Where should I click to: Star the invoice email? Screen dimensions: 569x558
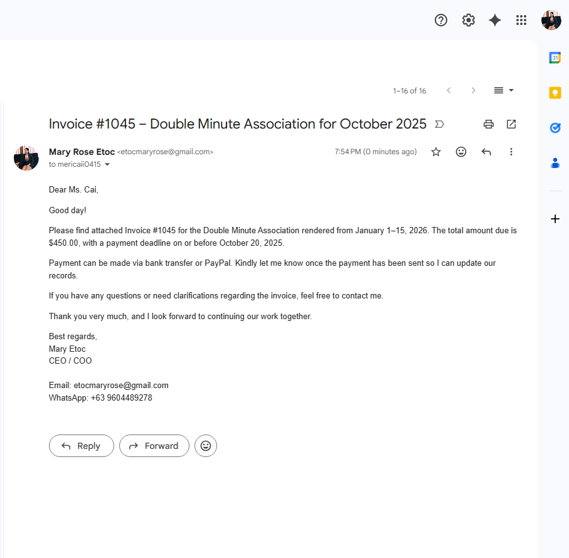(436, 152)
